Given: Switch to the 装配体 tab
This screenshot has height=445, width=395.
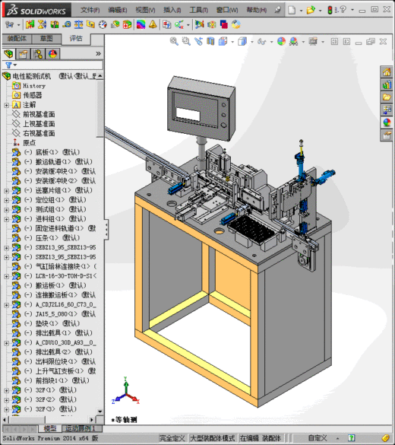Looking at the screenshot, I should (17, 39).
